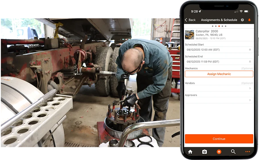Open more options three-dots icon
Viewport: 259px width, 160px height.
click(x=248, y=151)
